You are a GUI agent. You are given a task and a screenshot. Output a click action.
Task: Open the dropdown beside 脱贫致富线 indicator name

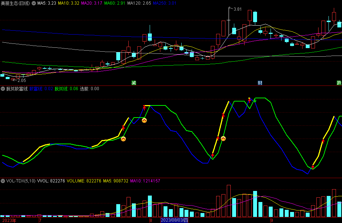point(3,89)
